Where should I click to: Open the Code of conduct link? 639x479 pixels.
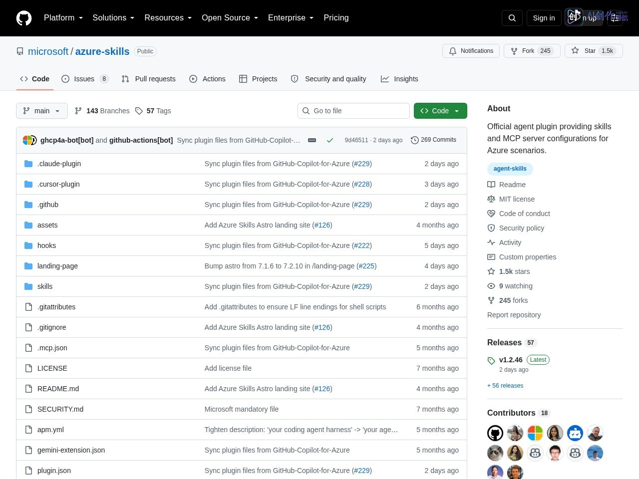(x=525, y=214)
